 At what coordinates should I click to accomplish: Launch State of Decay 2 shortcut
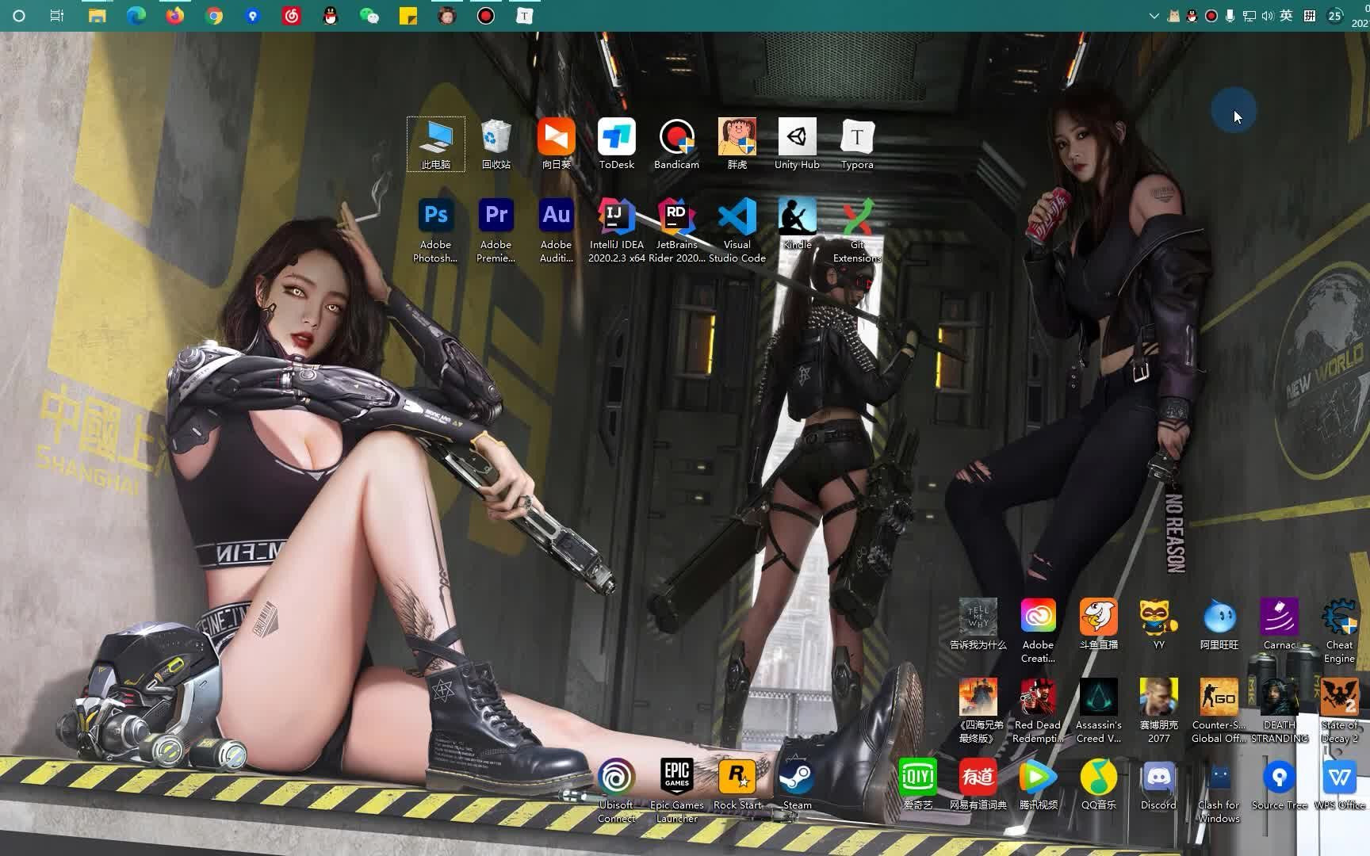[1340, 711]
